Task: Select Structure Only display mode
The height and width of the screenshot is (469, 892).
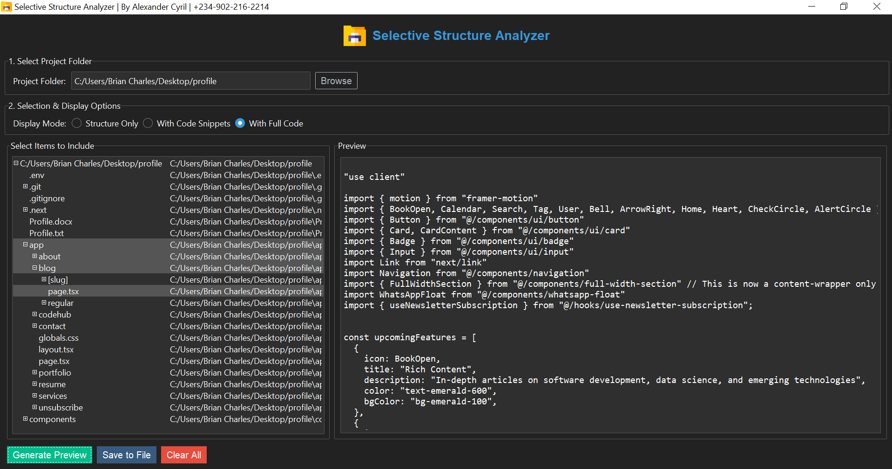Action: [x=77, y=123]
